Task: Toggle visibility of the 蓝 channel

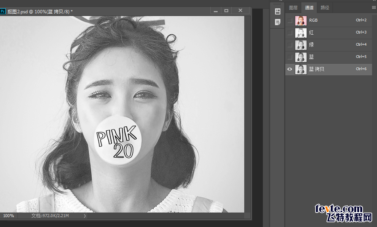Action: (x=290, y=57)
